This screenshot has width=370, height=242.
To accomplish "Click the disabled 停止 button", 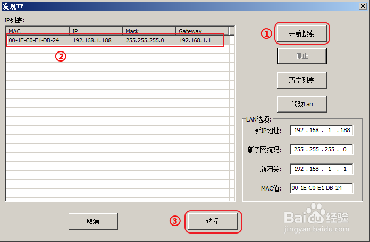I will click(x=302, y=56).
